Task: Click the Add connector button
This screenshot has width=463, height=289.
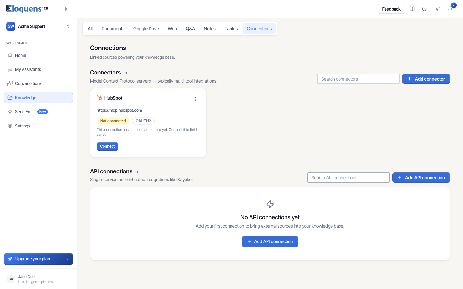Action: (426, 79)
